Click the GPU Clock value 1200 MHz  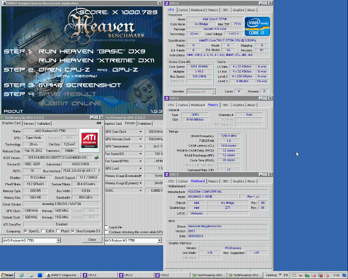[31, 210]
